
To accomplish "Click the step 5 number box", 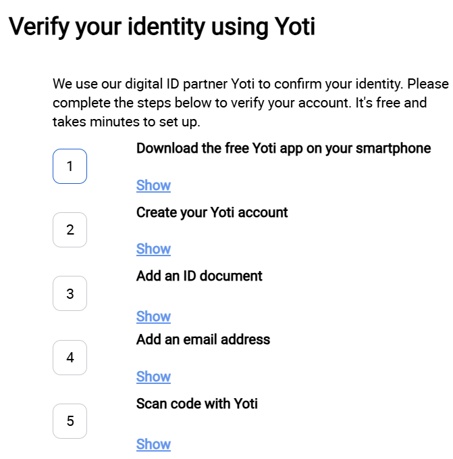I will tap(70, 421).
